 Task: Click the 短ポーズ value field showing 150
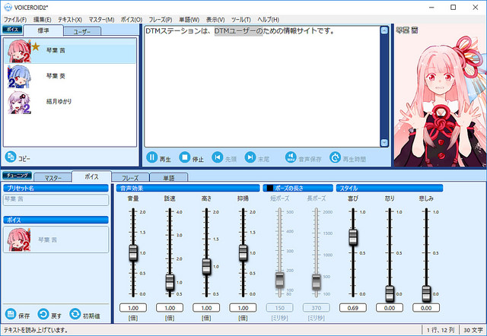[280, 308]
